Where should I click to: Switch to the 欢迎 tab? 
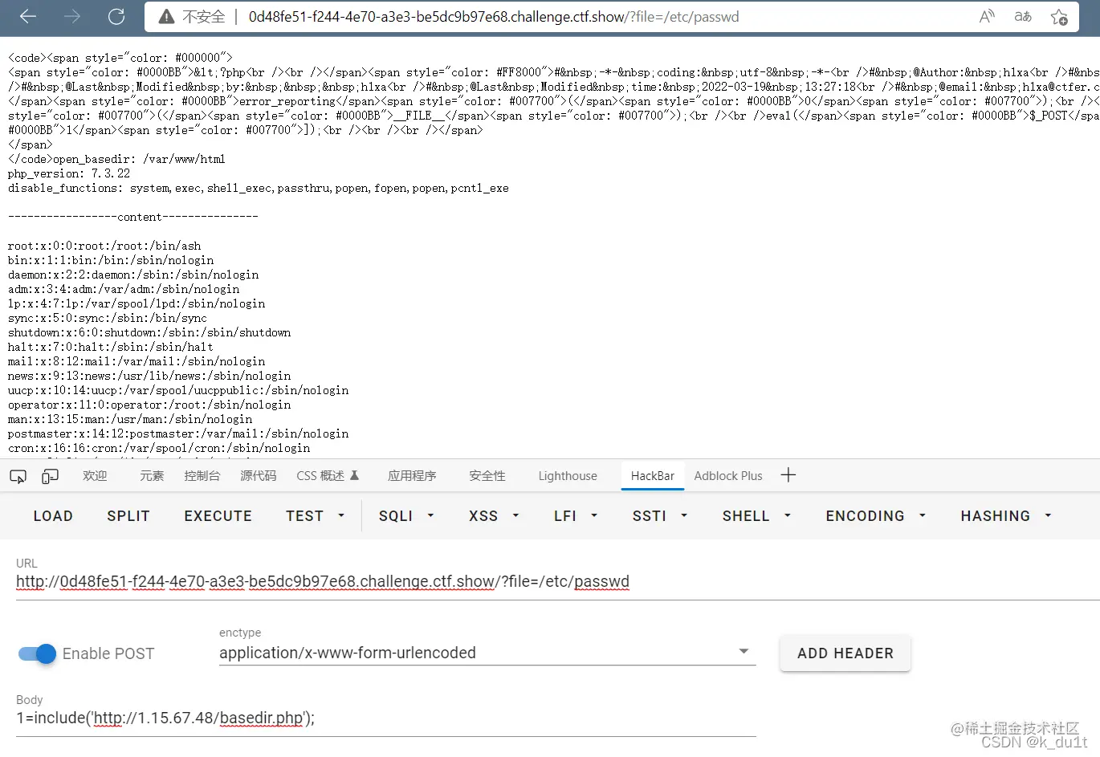tap(95, 476)
